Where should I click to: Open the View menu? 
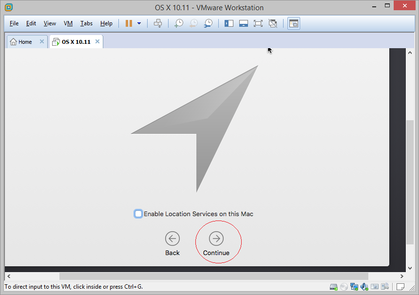point(50,23)
